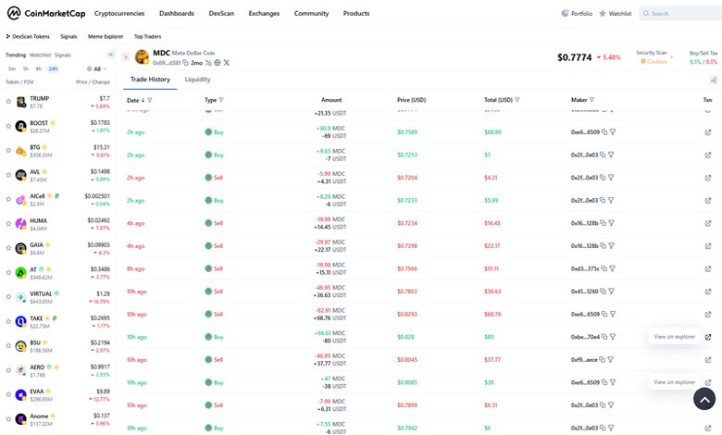Go to DexScan Tokens page
This screenshot has height=435, width=722.
28,36
